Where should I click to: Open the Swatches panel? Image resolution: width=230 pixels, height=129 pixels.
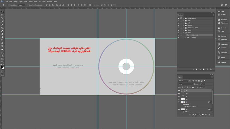(x=223, y=14)
